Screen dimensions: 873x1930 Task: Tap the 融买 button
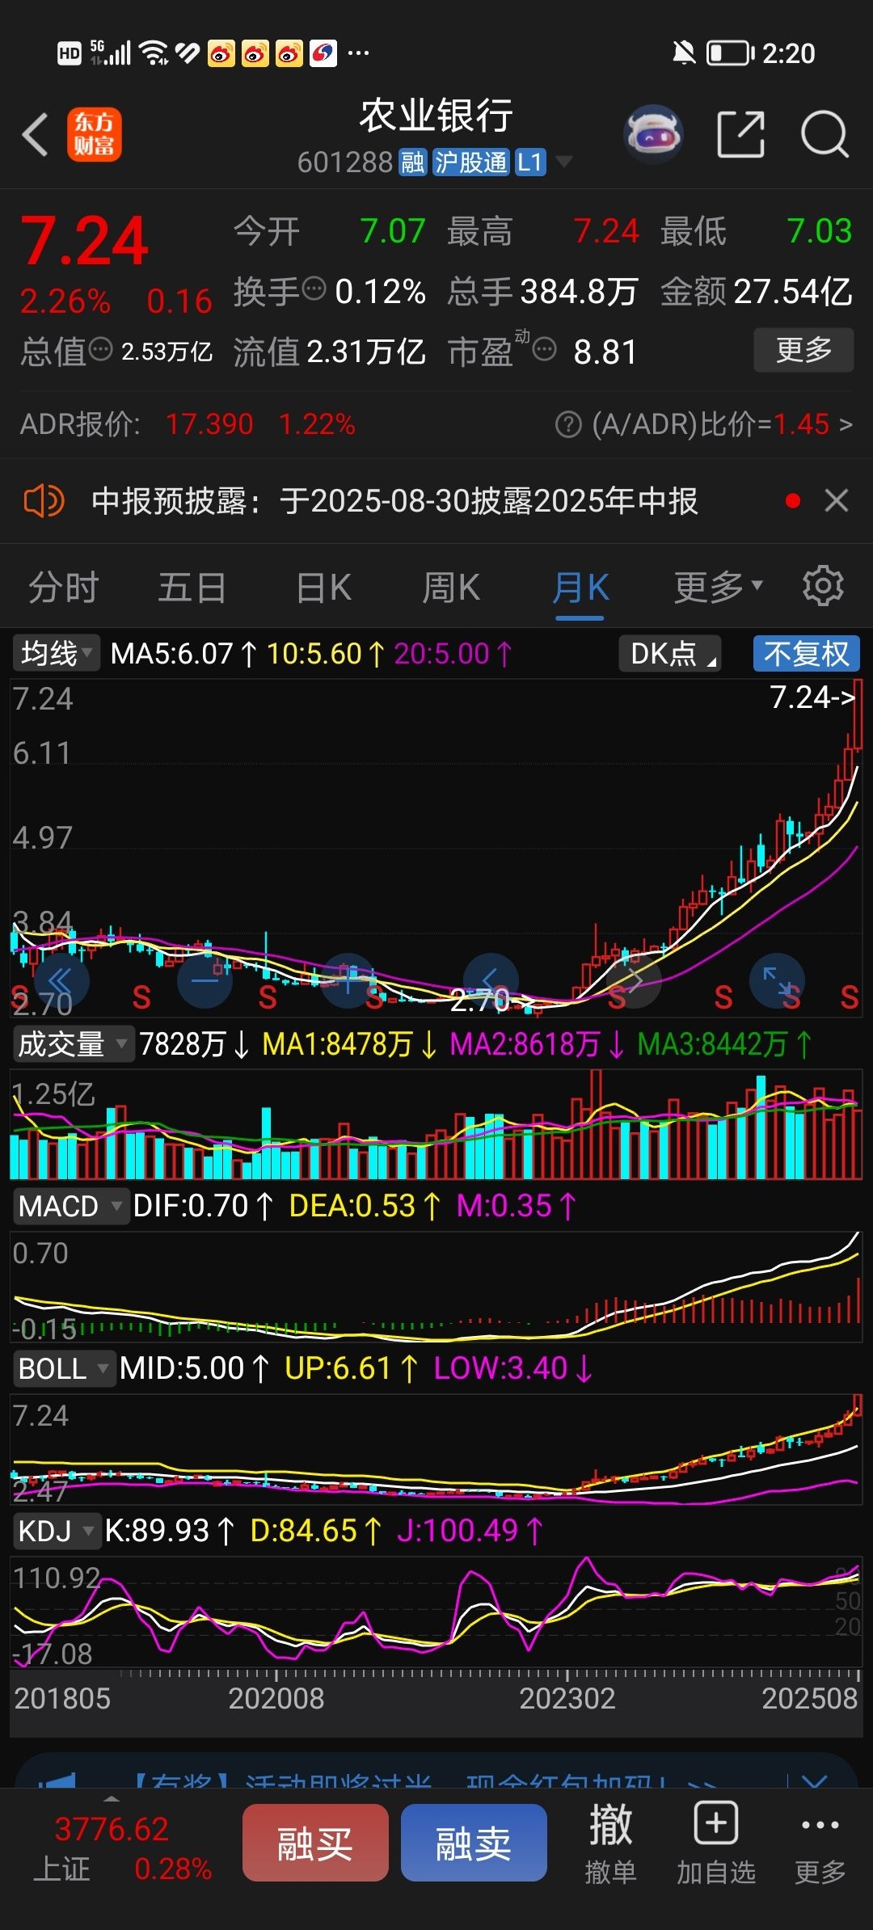[315, 1842]
